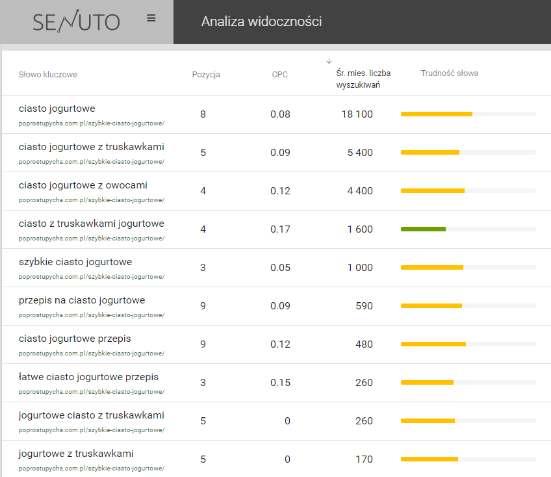Select keyword 'szybkie ciasto jogurtowe'
This screenshot has width=551, height=477.
[75, 262]
